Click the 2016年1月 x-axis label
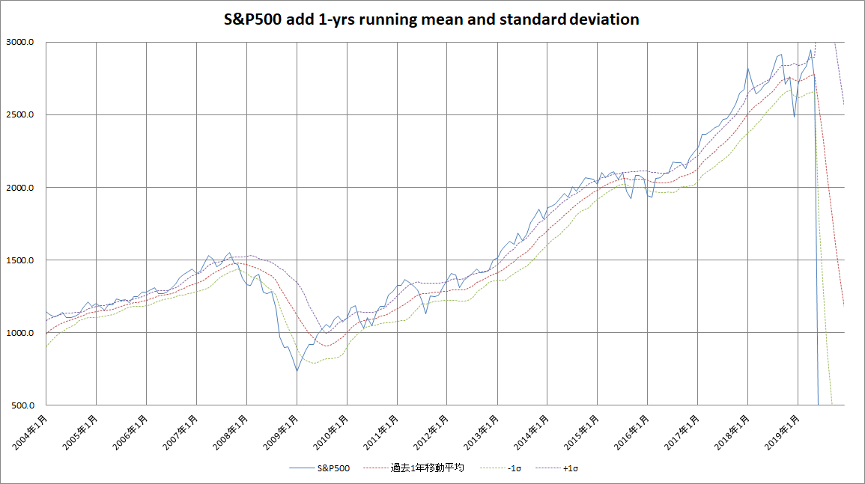The width and height of the screenshot is (865, 484). (x=632, y=432)
